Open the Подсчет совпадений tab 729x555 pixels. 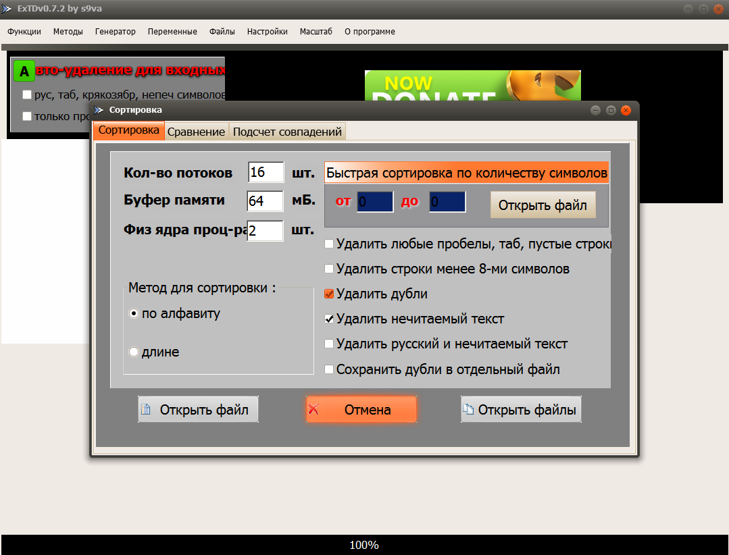[x=287, y=132]
